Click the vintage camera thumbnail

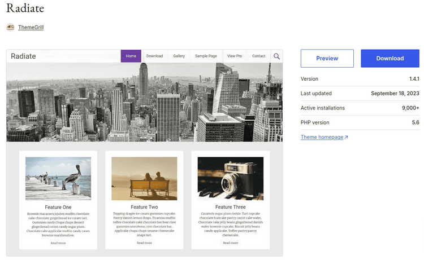pyautogui.click(x=230, y=178)
